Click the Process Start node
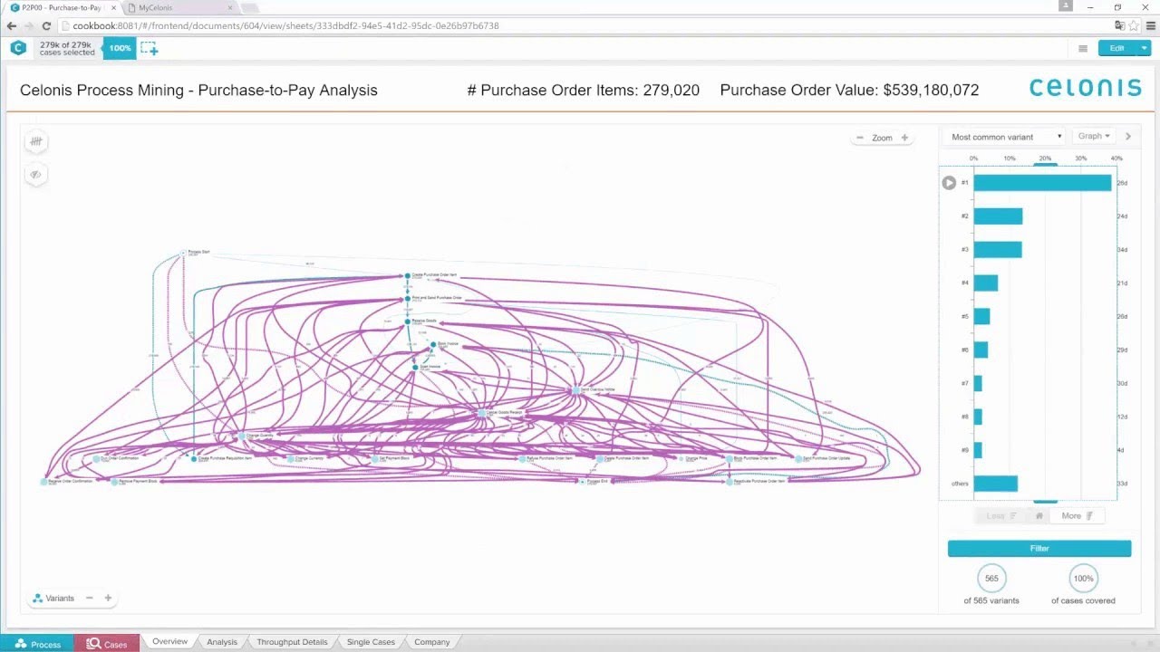The image size is (1160, 652). click(x=184, y=253)
